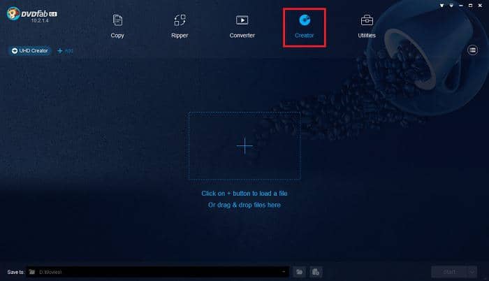Open the skin shirt icon in title bar
This screenshot has height=281, width=489.
pyautogui.click(x=442, y=6)
